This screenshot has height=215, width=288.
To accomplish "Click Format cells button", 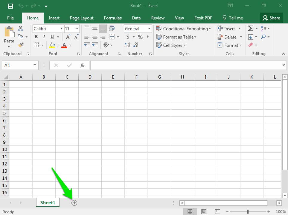I will click(229, 45).
